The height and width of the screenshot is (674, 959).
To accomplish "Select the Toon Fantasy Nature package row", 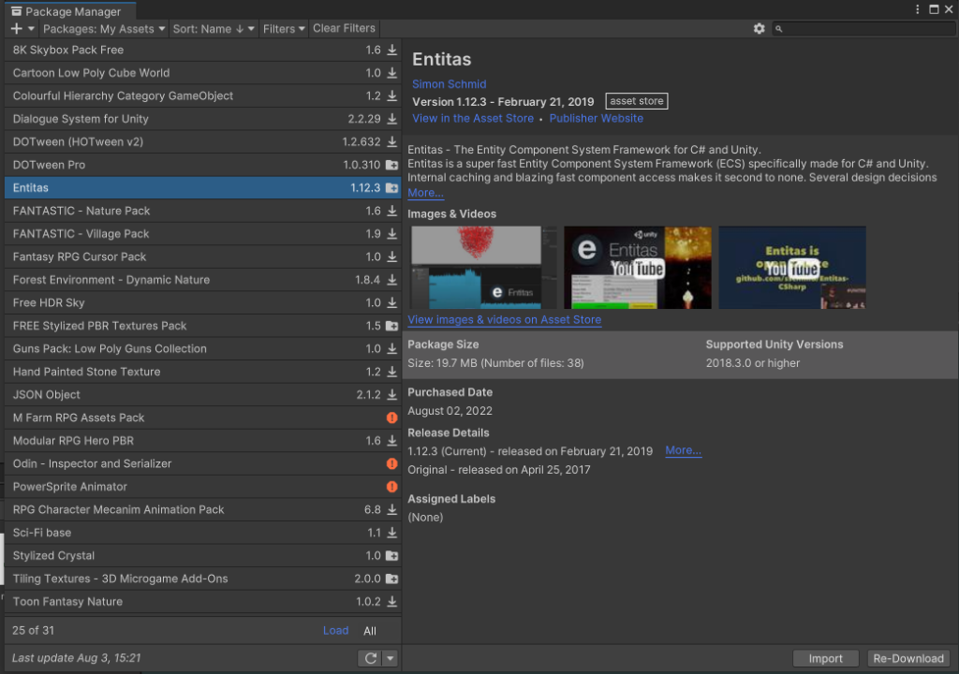I will [202, 602].
